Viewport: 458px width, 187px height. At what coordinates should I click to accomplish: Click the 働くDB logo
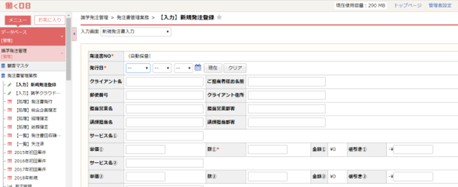(x=18, y=5)
